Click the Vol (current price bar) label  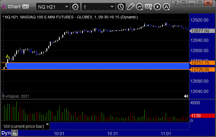pyautogui.click(x=23, y=126)
